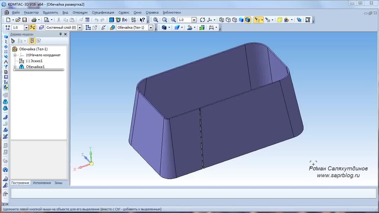Open the arrays dotted sidebar icon
The height and width of the screenshot is (213, 379).
(6, 52)
